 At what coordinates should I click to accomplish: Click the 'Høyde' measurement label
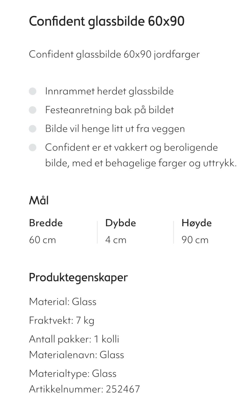(x=196, y=223)
